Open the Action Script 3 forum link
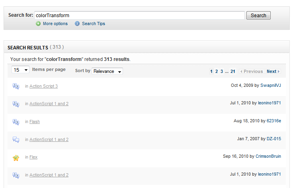 43,86
